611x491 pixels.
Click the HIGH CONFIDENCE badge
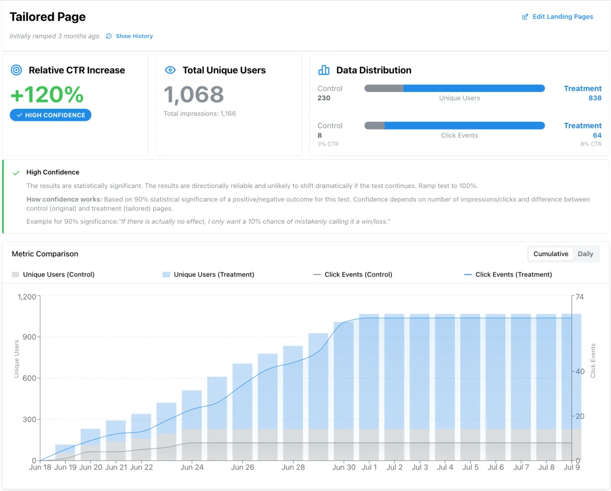tap(50, 115)
